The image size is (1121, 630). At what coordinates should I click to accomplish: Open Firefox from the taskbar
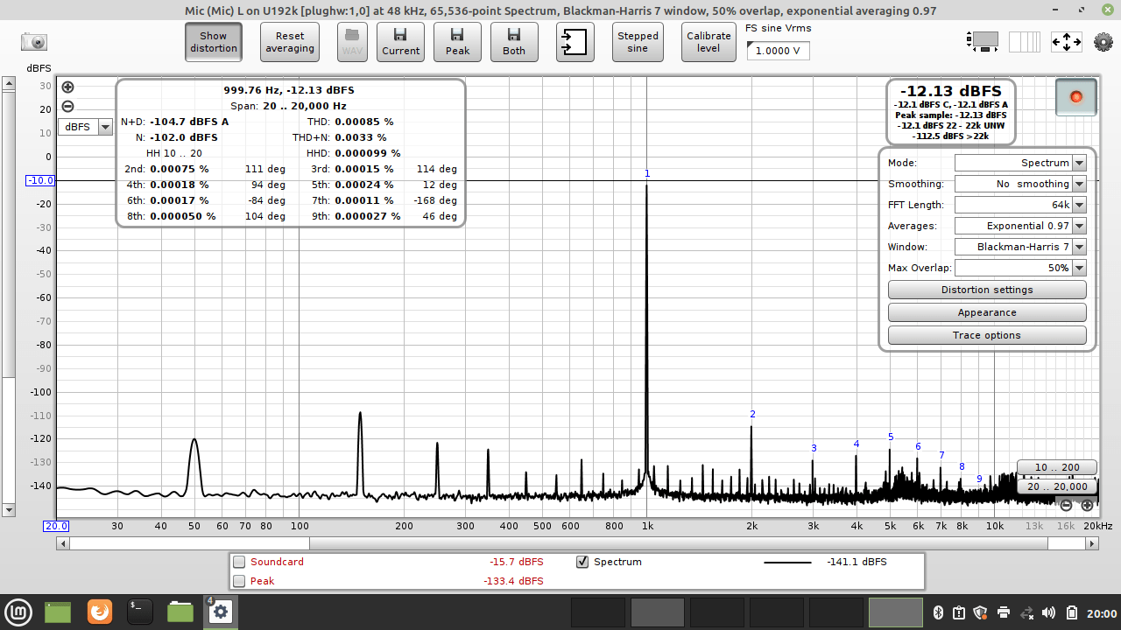(x=100, y=612)
